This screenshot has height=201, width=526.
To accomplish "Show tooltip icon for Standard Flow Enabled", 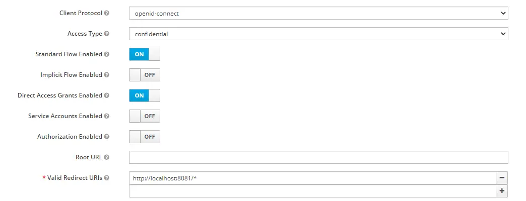I will coord(107,54).
